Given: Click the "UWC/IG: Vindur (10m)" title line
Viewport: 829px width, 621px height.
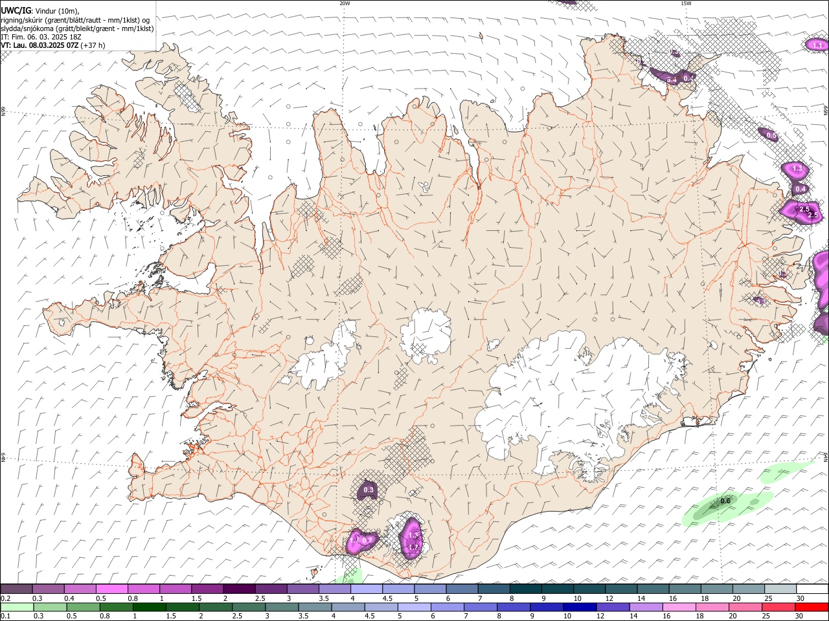Looking at the screenshot, I should pos(40,10).
